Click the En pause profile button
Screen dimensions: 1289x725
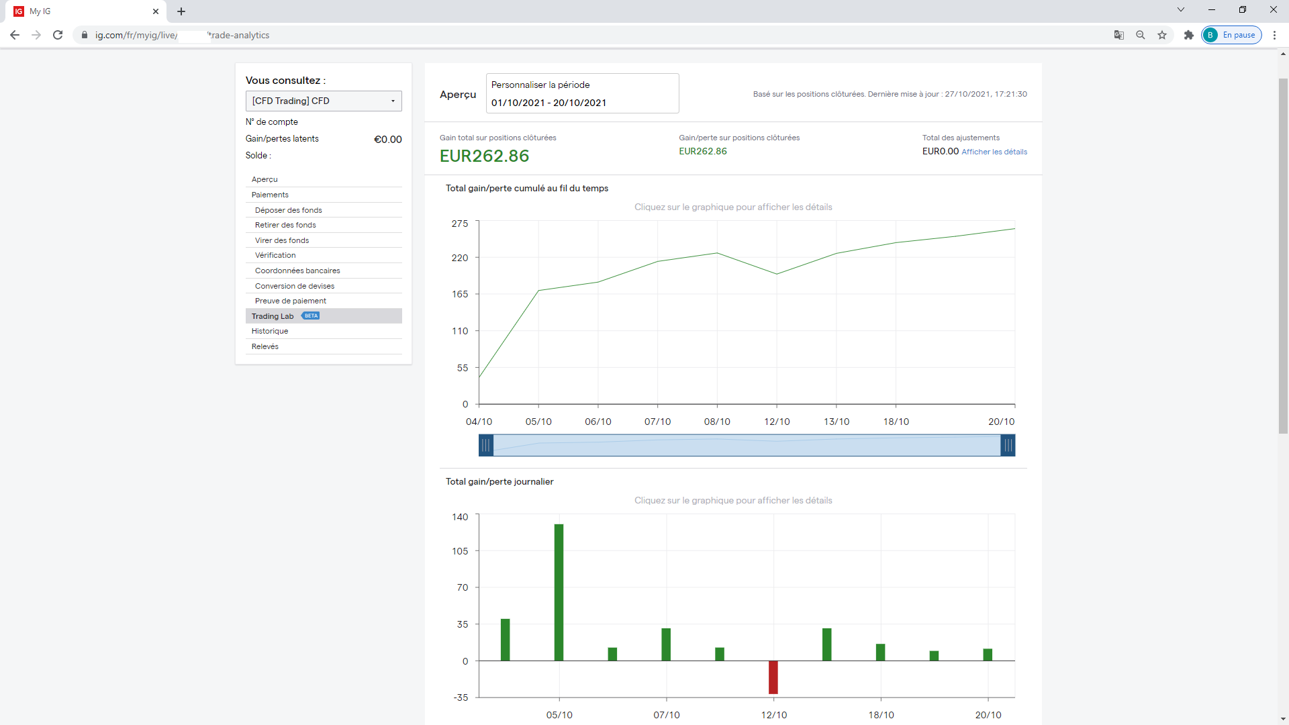click(1232, 35)
